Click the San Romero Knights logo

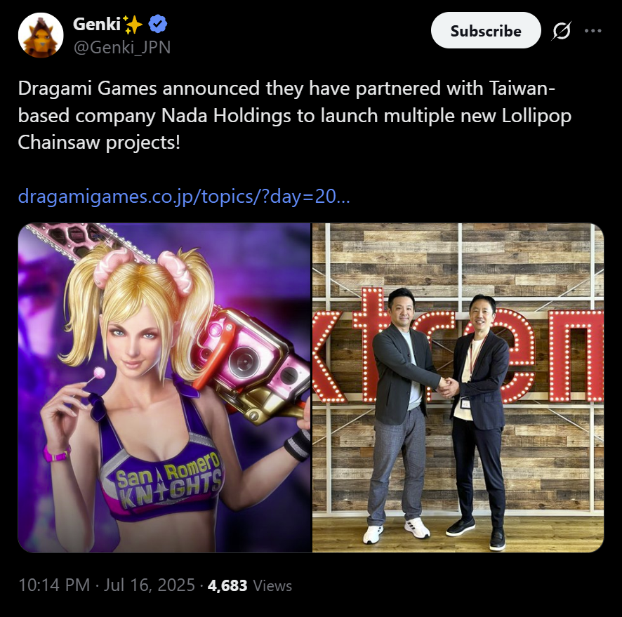tap(168, 482)
